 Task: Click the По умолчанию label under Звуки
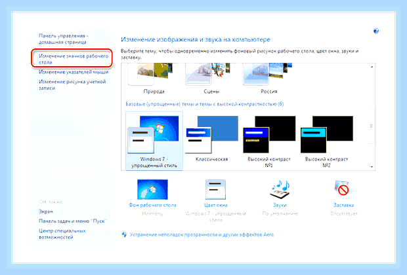(280, 213)
